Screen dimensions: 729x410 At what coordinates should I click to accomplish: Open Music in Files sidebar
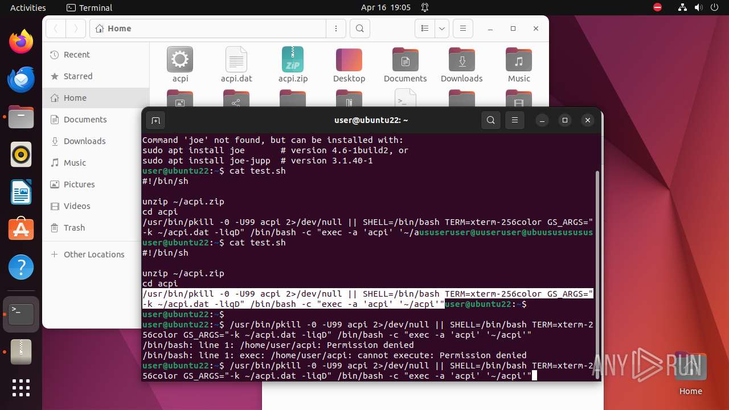(x=96, y=163)
